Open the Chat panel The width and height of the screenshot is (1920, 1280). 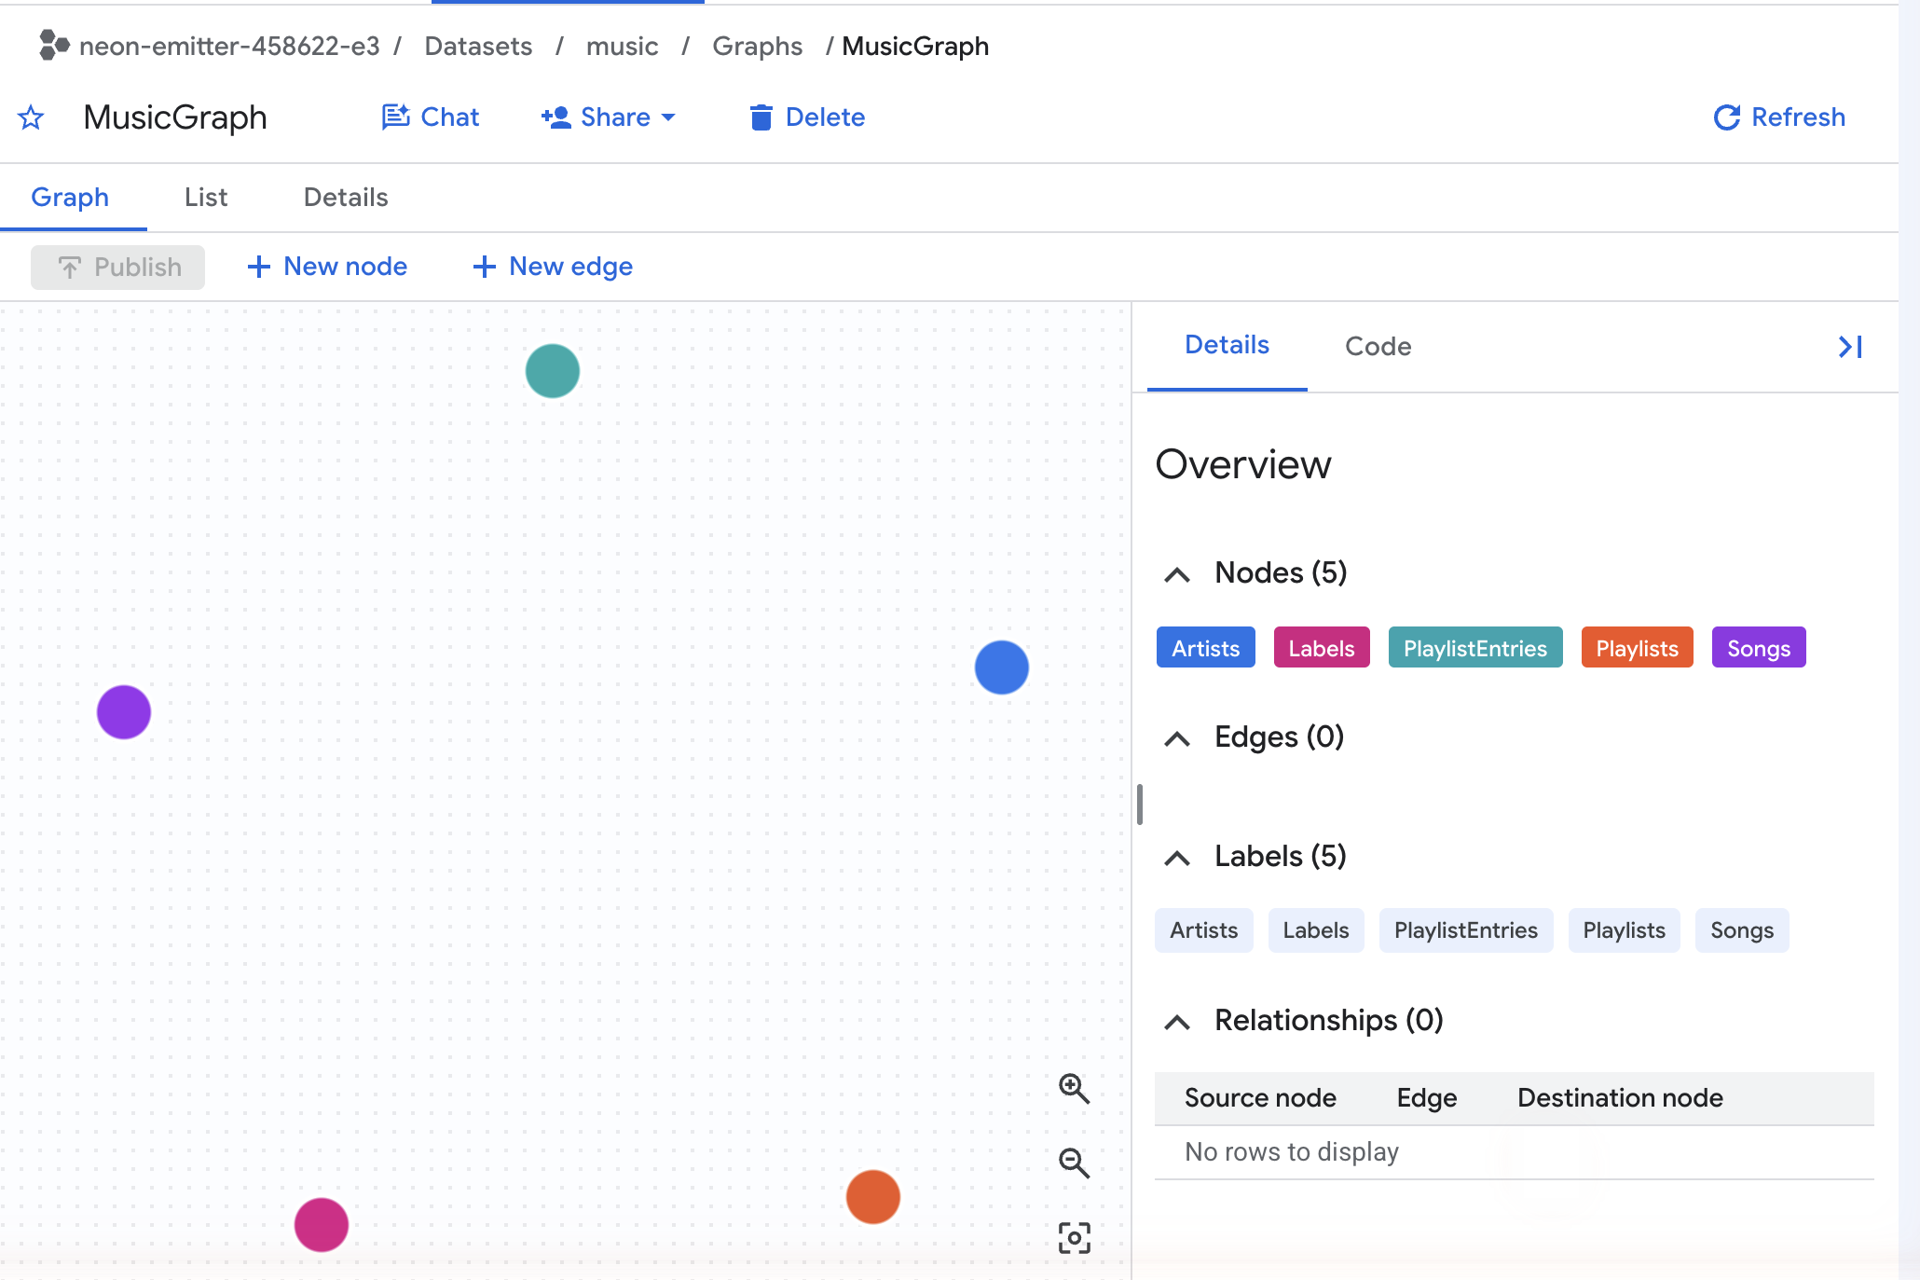(x=431, y=117)
